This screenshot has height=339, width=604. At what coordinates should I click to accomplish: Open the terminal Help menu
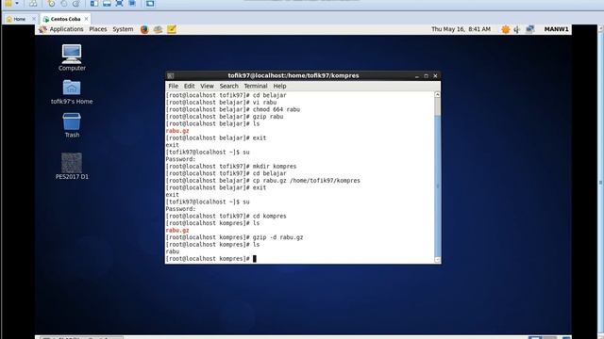(279, 86)
